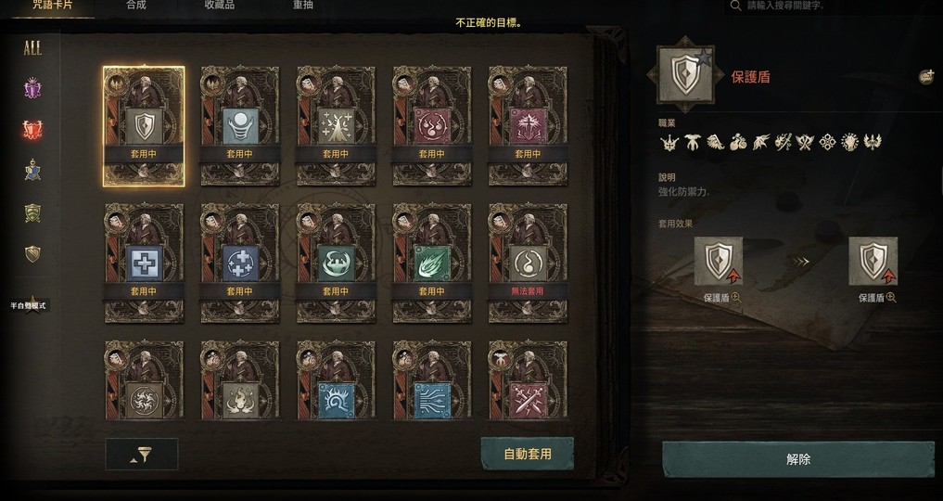Select the crossed swords card in bottom row
The height and width of the screenshot is (501, 943).
click(528, 380)
